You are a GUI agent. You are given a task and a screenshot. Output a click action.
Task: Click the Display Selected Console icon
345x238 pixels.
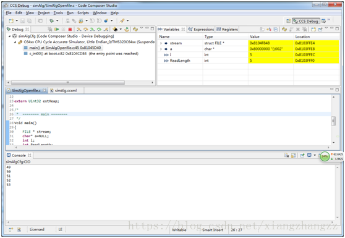(x=309, y=155)
